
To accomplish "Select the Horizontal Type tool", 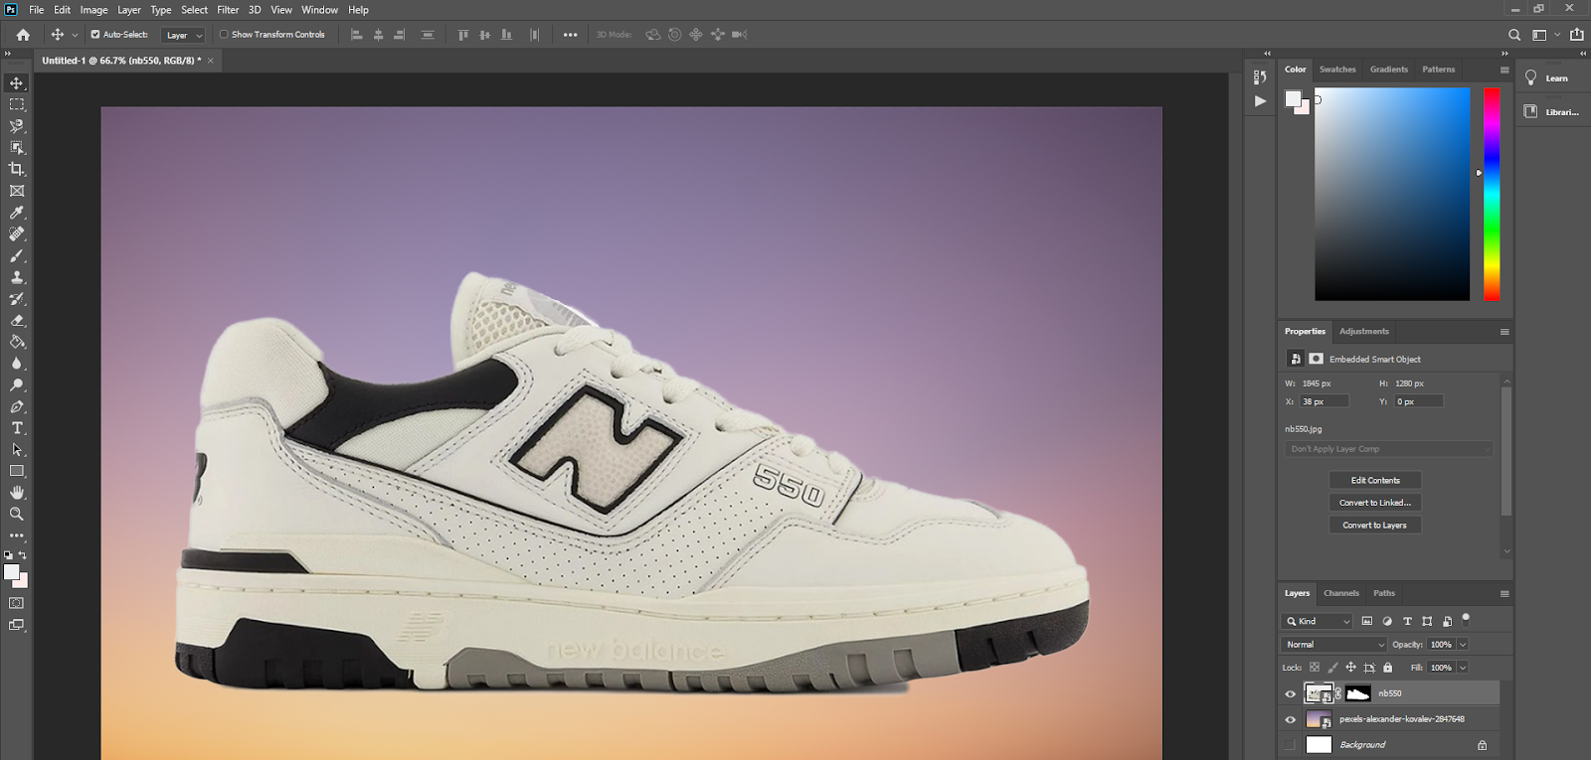I will (17, 428).
